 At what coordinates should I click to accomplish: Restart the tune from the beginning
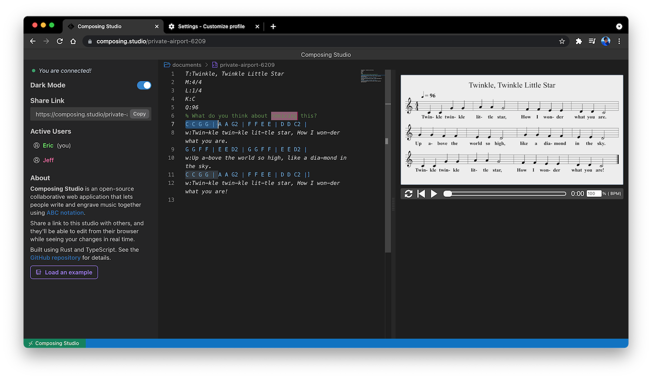pyautogui.click(x=421, y=194)
